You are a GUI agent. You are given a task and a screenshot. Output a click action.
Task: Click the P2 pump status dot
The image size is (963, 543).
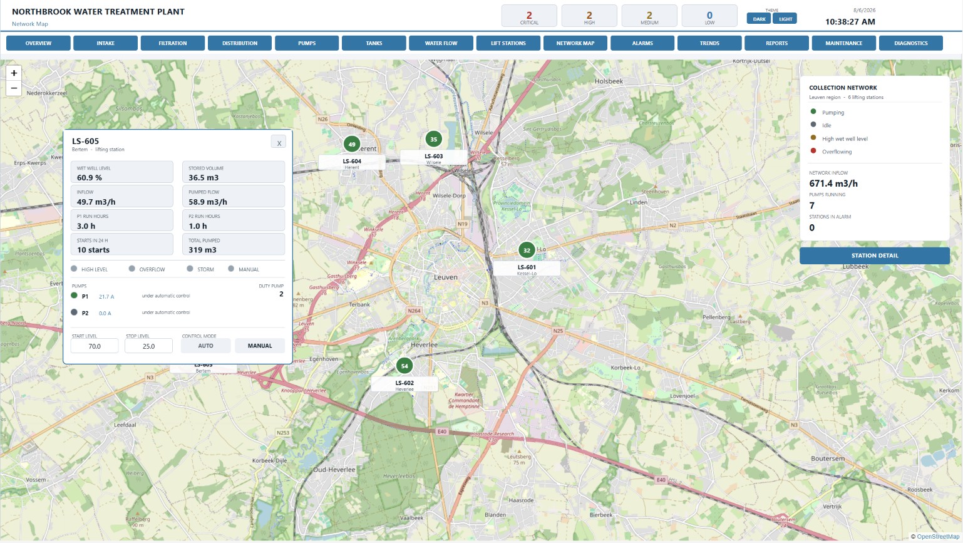click(74, 312)
